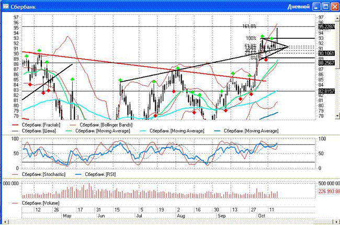Click the 82.8157 price level label
The width and height of the screenshot is (340, 225).
[326, 91]
